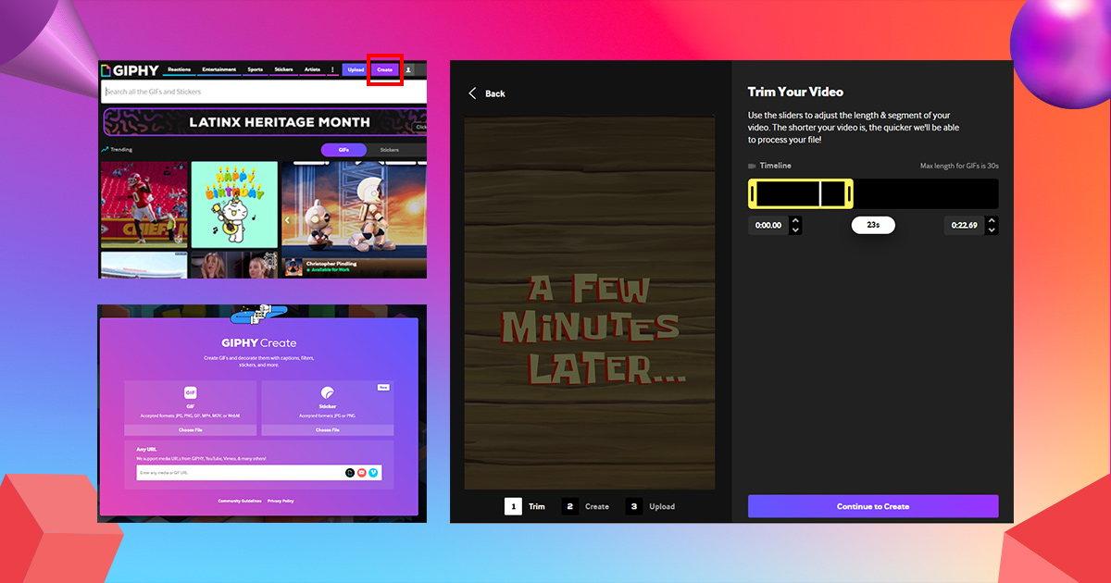The image size is (1111, 583).
Task: Click the Search all the GIFs and Stickers field
Action: point(264,92)
